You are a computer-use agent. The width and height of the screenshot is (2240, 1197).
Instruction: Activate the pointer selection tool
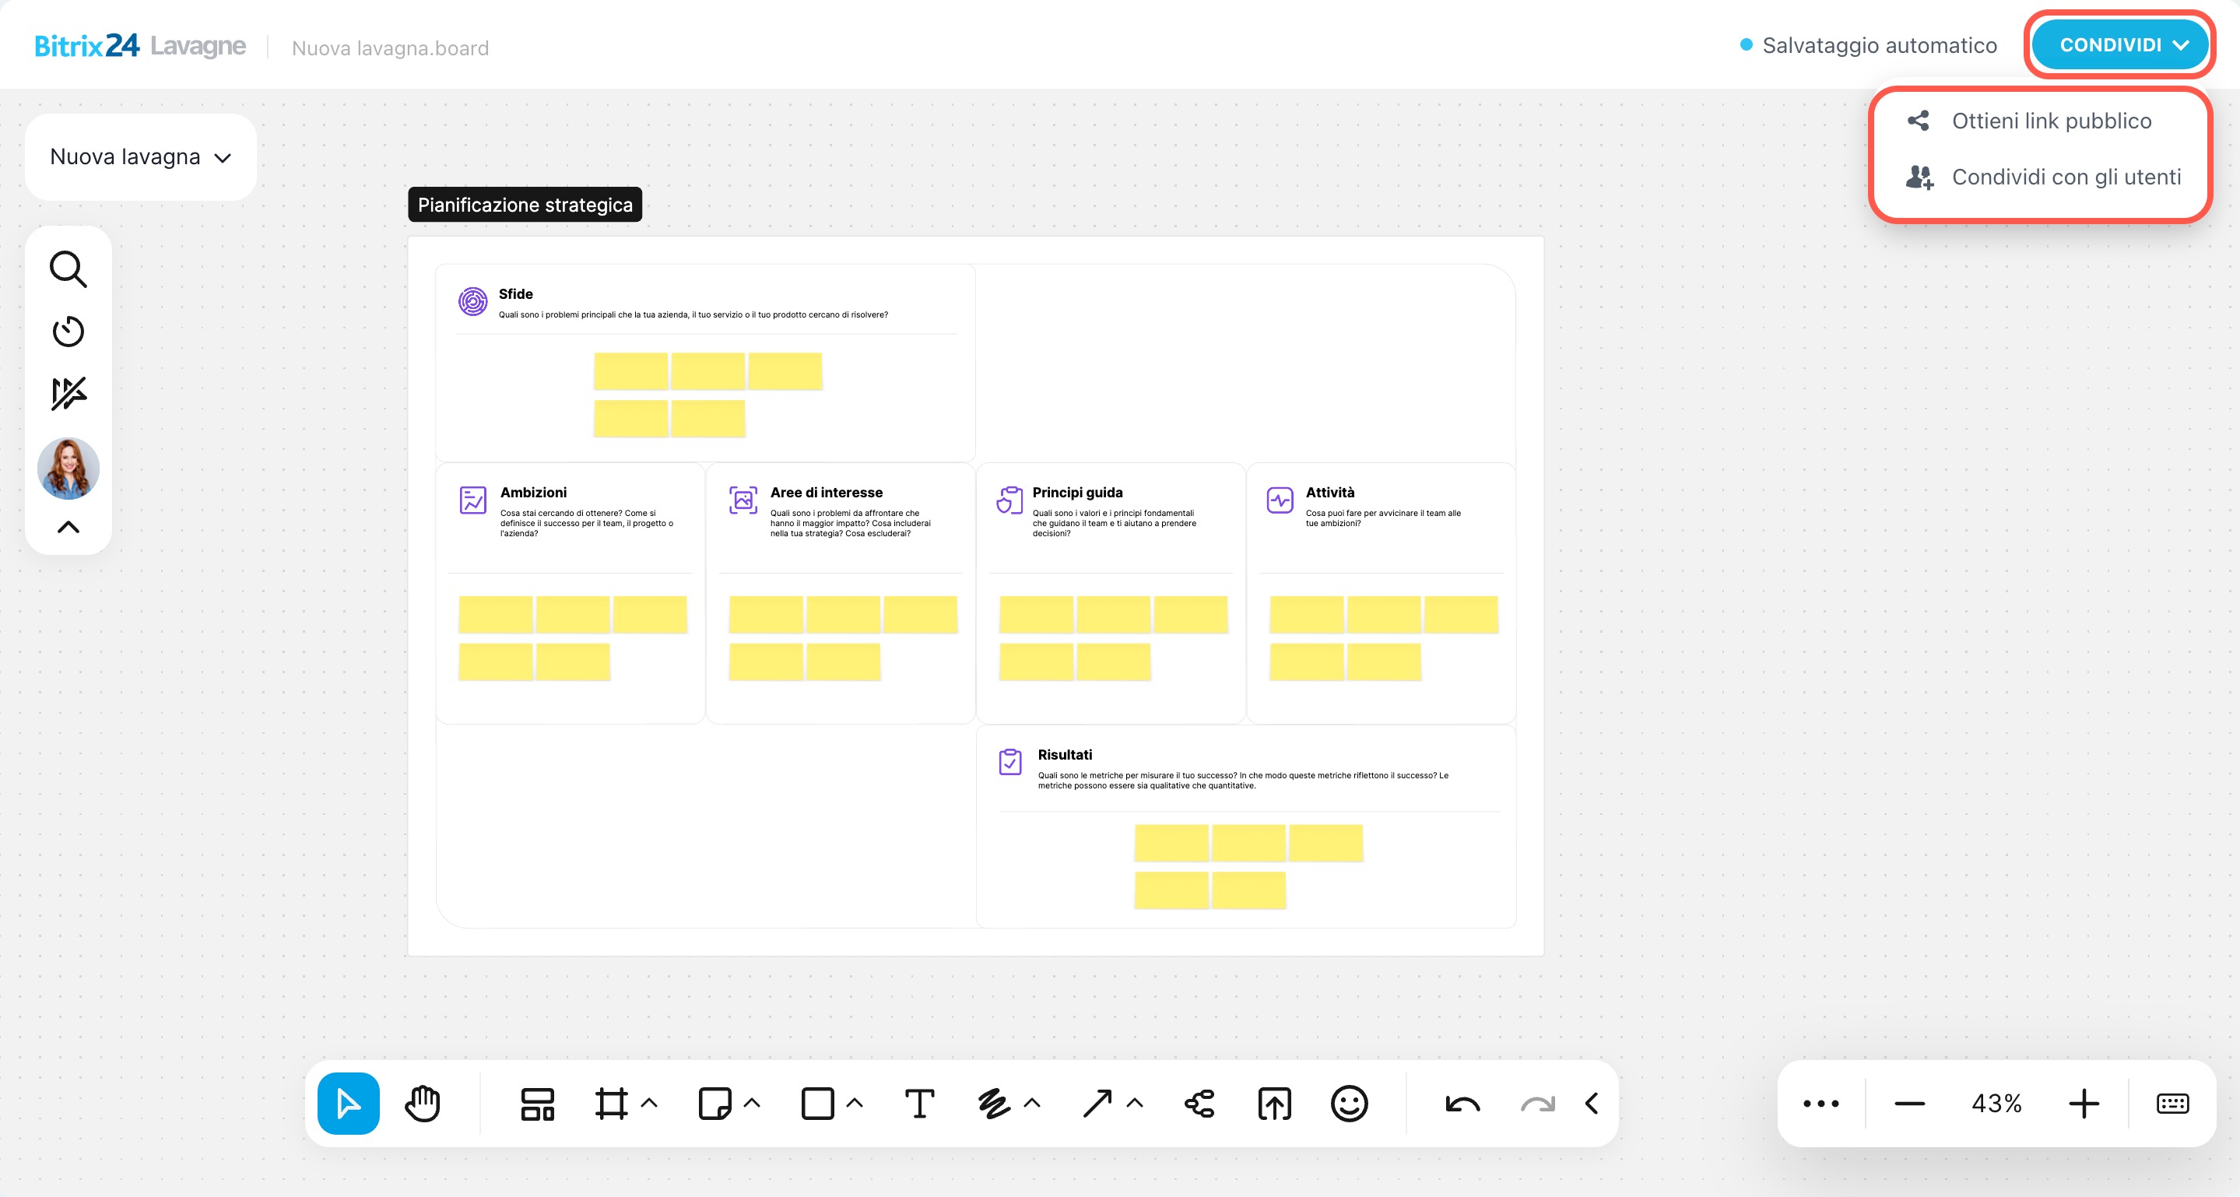(x=348, y=1103)
